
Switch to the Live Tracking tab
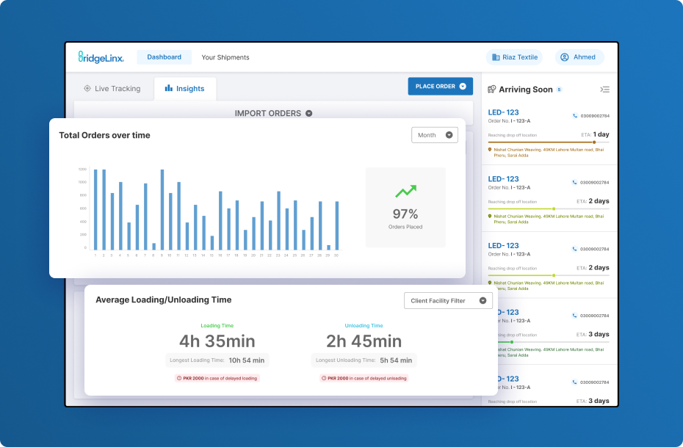pos(112,89)
